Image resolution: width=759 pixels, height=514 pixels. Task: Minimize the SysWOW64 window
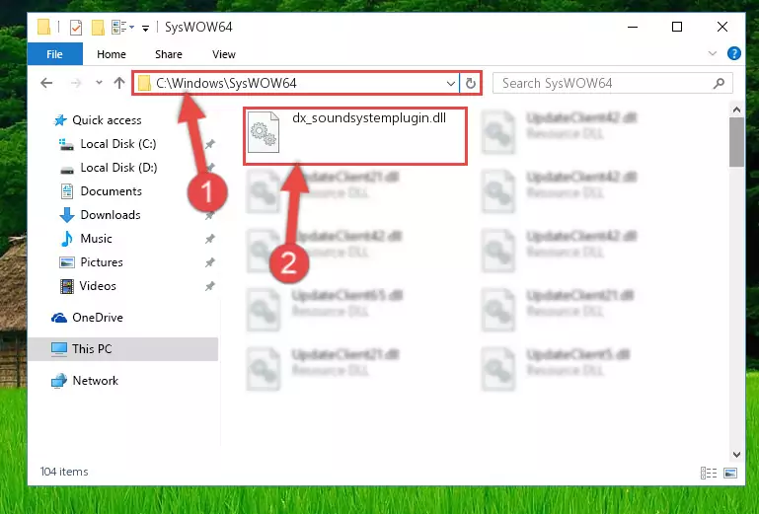[633, 27]
